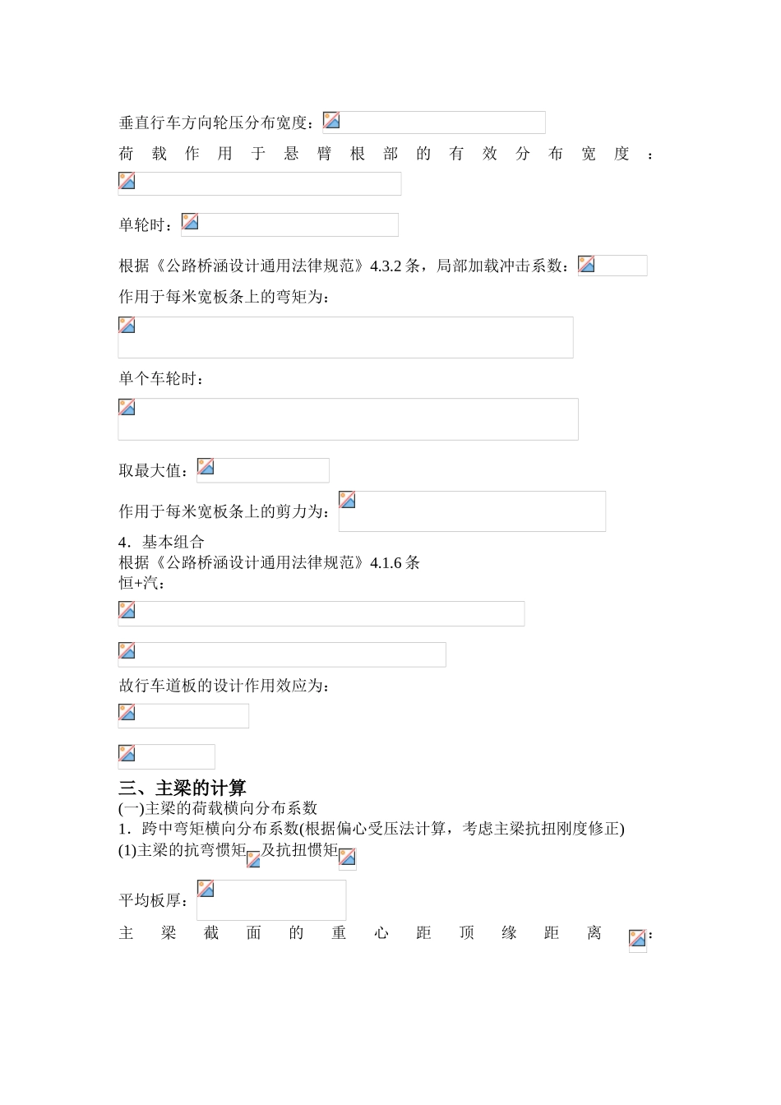Click broken image icon next to 平均板厚

(206, 889)
